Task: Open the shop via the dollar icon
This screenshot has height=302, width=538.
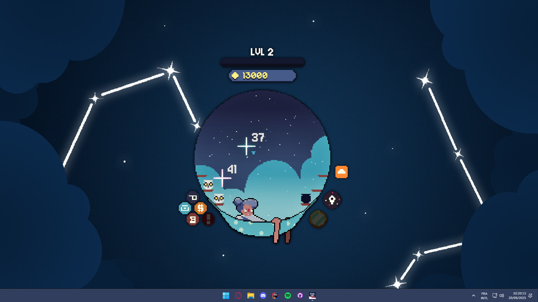Action: click(200, 208)
